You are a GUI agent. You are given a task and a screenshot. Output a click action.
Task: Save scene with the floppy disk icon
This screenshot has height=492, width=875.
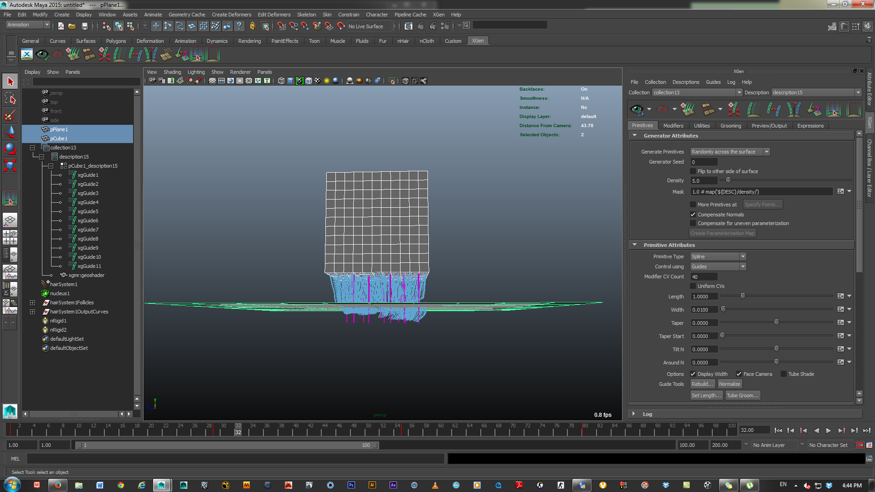coord(84,26)
